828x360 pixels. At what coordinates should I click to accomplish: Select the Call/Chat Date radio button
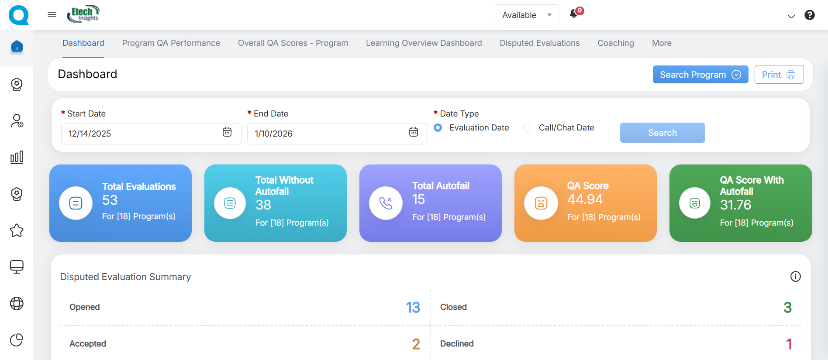[528, 128]
